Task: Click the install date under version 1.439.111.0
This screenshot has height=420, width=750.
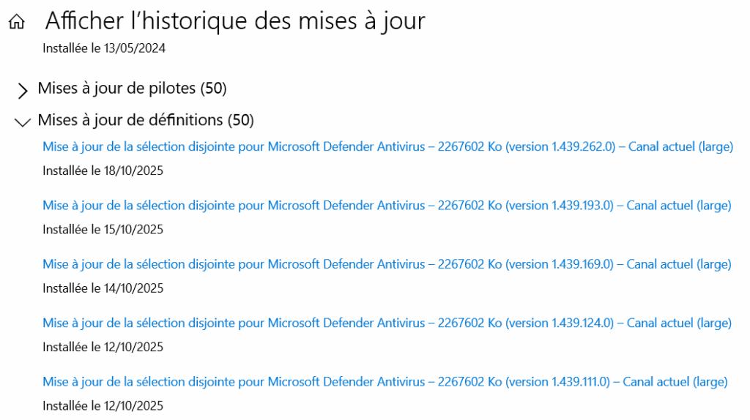Action: [103, 405]
